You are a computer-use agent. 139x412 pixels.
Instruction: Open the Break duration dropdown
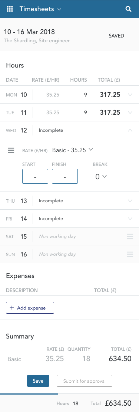pos(101,177)
